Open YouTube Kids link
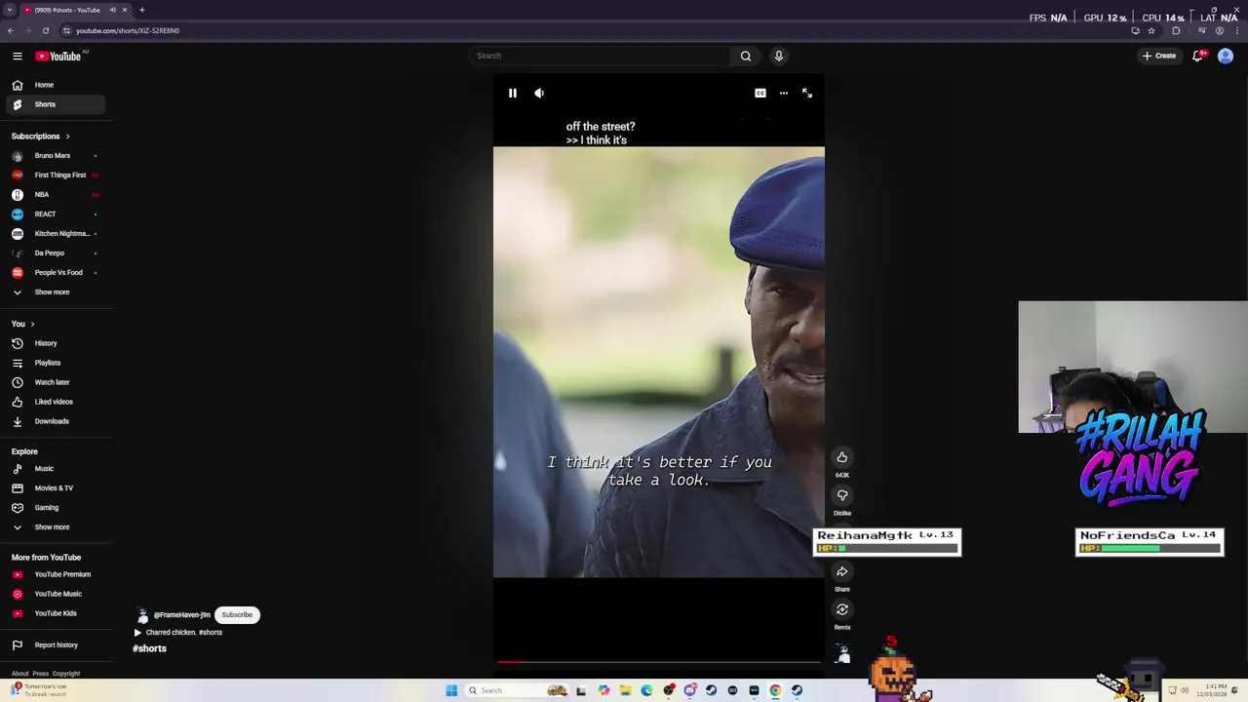The width and height of the screenshot is (1248, 702). (x=57, y=613)
